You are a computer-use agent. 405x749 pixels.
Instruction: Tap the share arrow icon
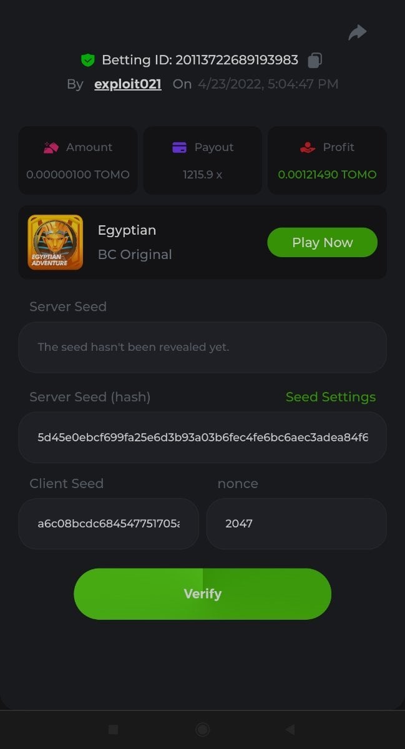click(x=358, y=32)
